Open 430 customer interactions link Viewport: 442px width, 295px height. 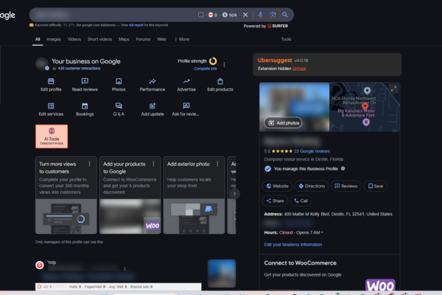click(79, 69)
